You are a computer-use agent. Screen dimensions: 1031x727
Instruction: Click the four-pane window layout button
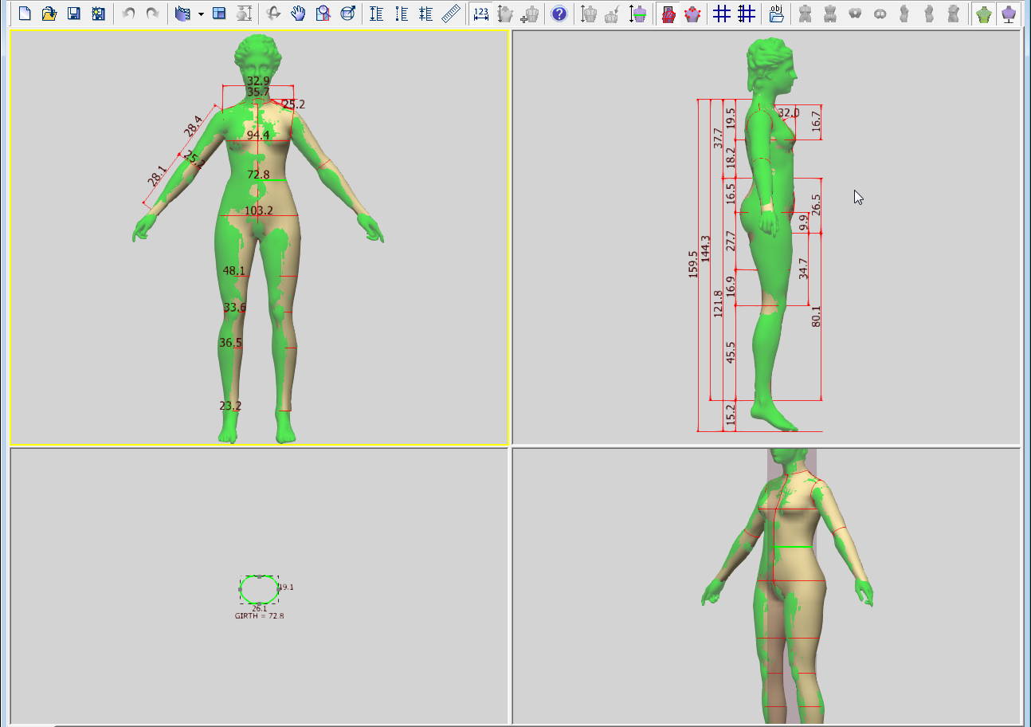click(x=219, y=14)
